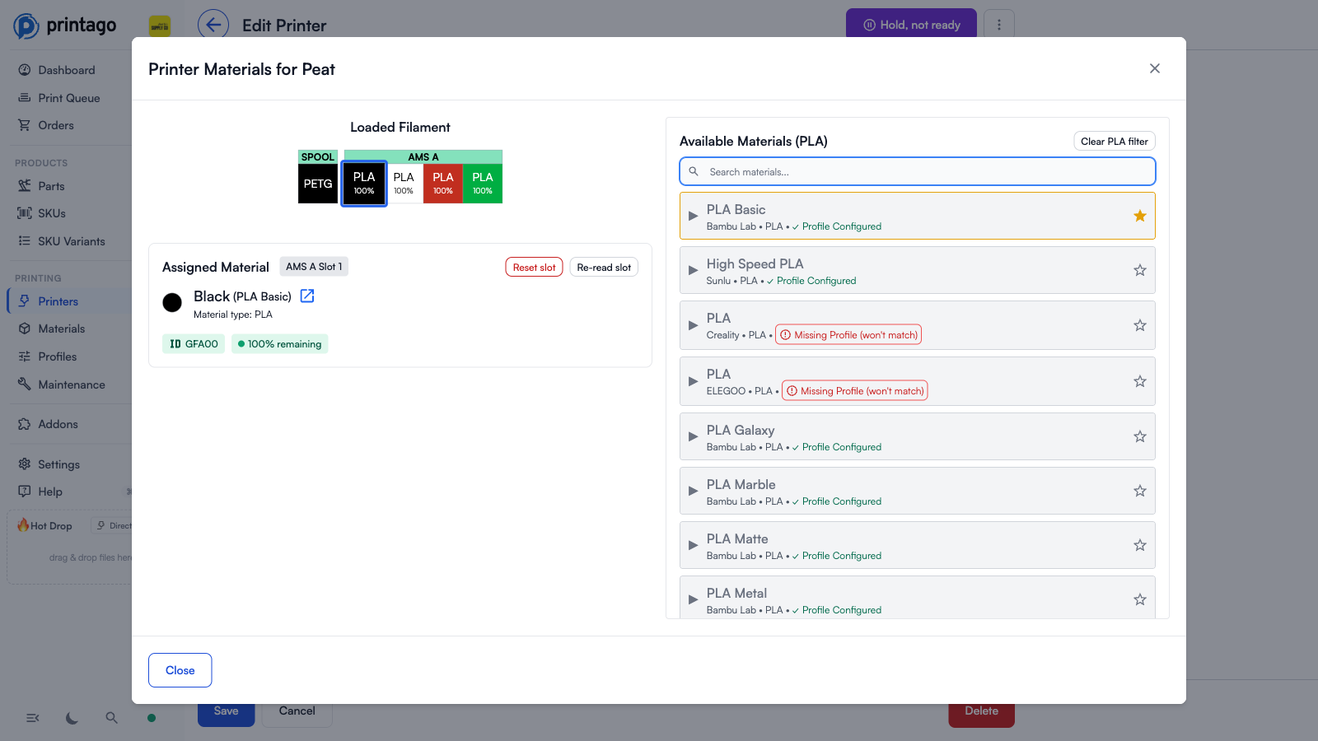Click the search magnifier icon in materials field
The height and width of the screenshot is (741, 1318).
click(694, 171)
